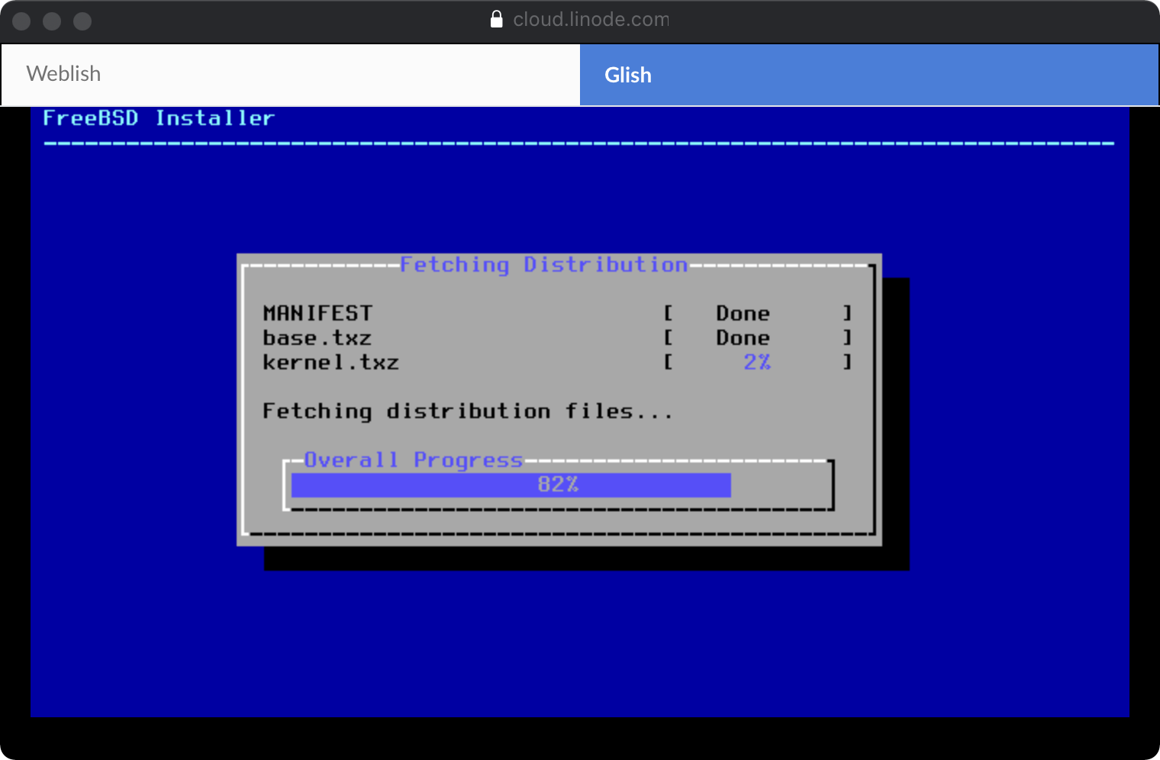
Task: Click the 2% status for kernel.txz
Action: click(x=756, y=362)
